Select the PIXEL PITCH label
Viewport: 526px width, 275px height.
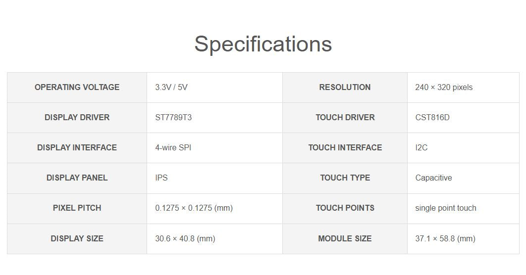(x=77, y=208)
